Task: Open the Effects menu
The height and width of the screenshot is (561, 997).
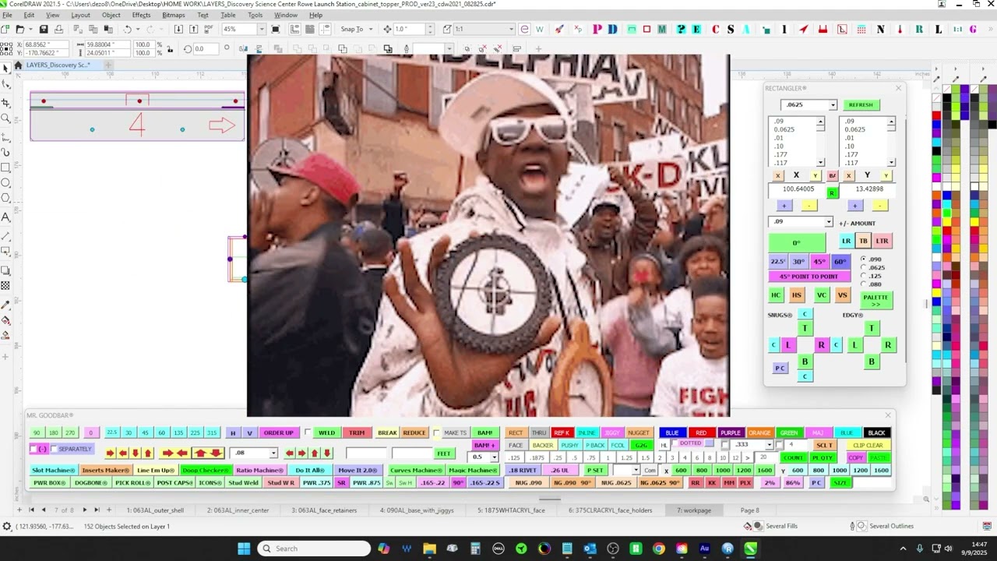Action: (141, 16)
